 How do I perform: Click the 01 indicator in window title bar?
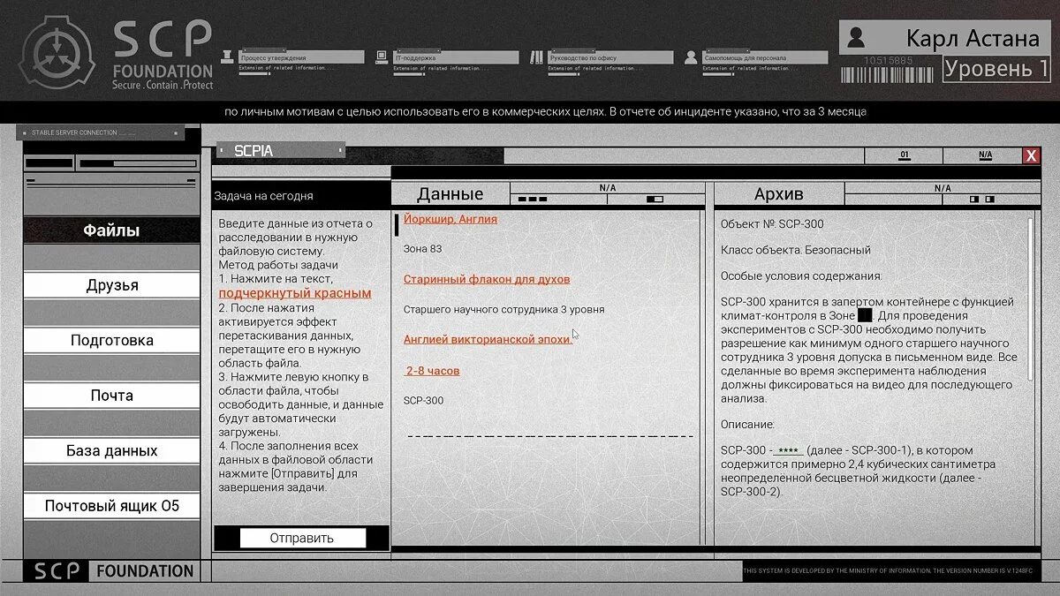point(904,155)
